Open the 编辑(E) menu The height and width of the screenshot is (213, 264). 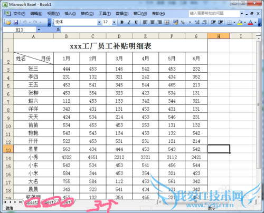pyautogui.click(x=36, y=14)
